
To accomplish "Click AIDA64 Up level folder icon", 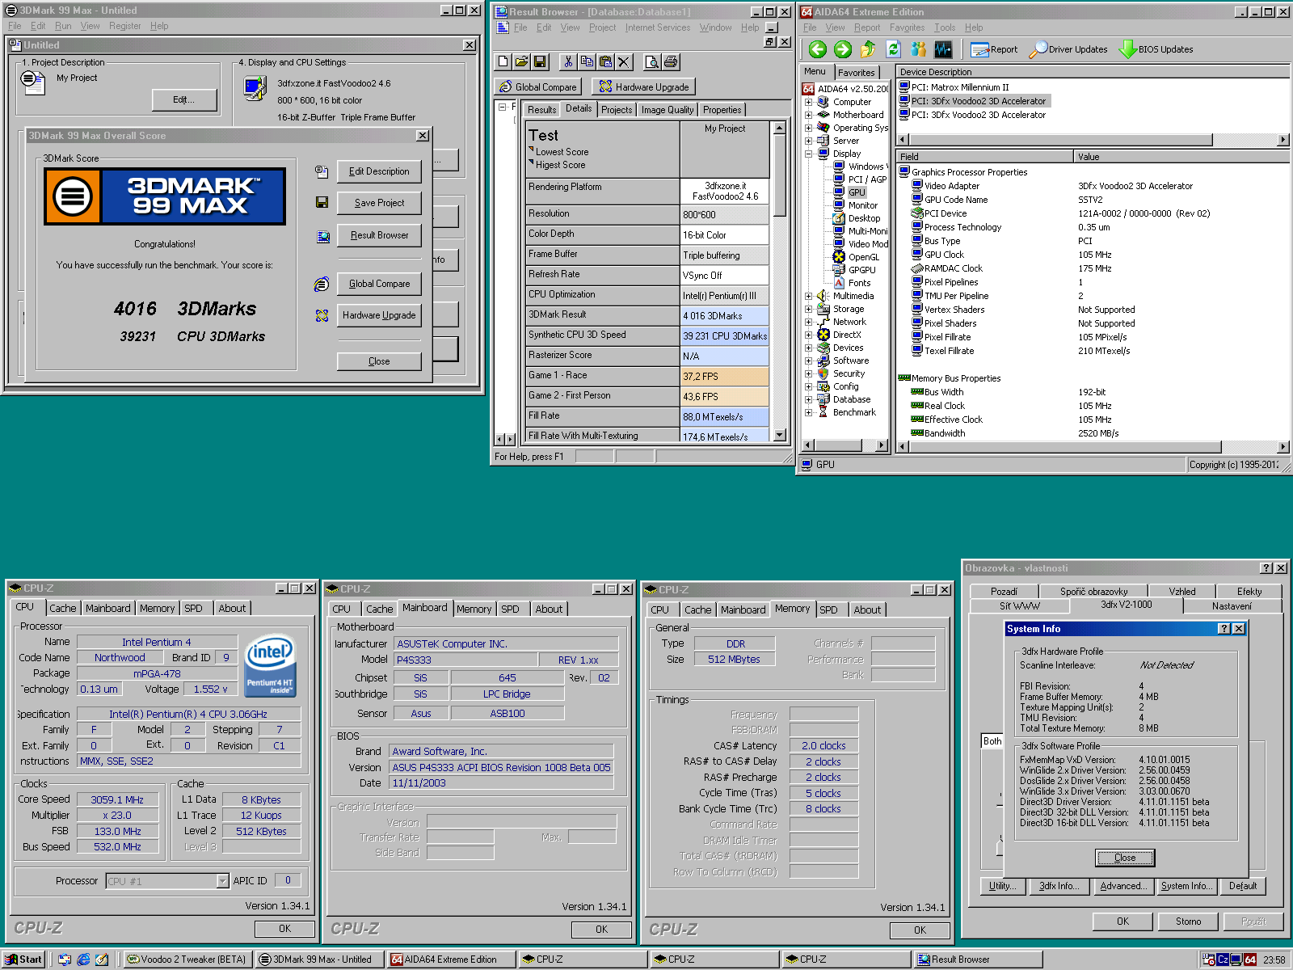I will 868,49.
